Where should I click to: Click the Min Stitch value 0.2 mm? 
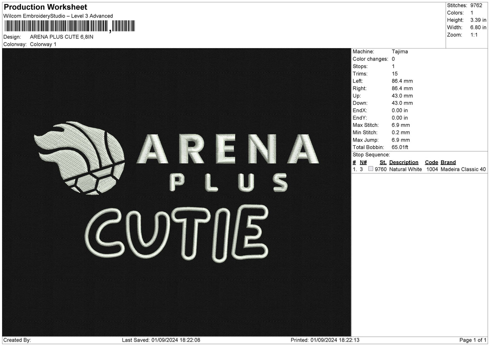(x=401, y=132)
